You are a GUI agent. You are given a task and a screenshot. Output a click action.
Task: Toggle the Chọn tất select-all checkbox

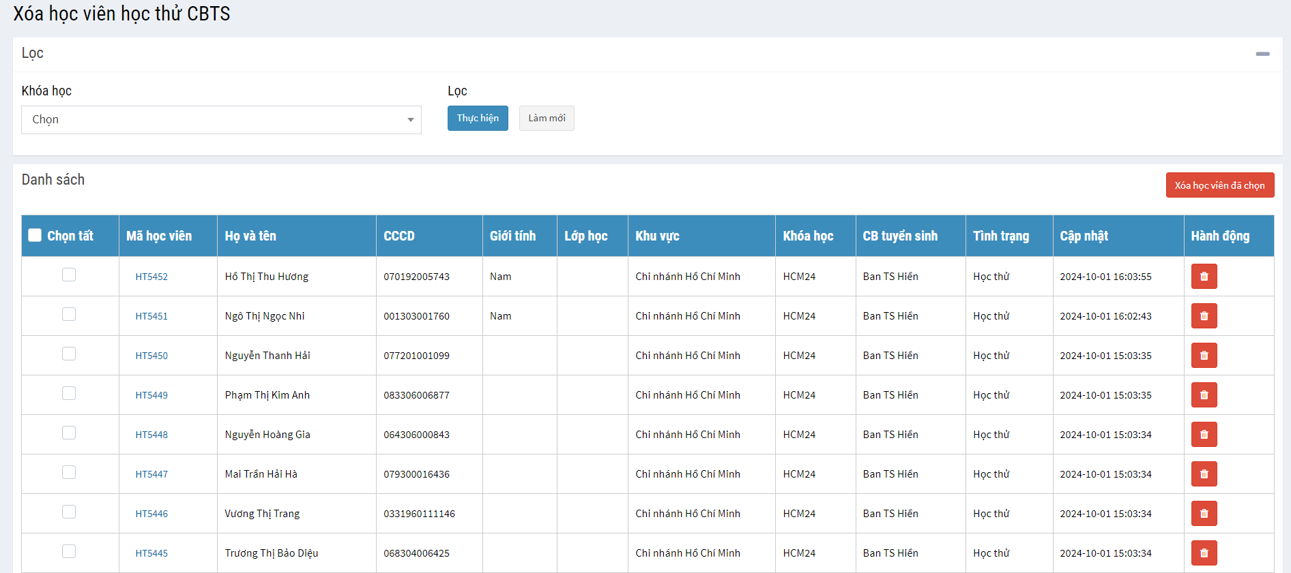[35, 236]
